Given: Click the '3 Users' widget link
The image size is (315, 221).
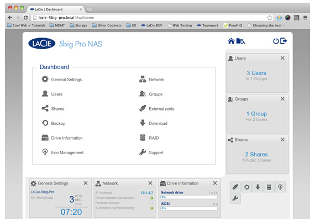Looking at the screenshot, I should tap(256, 73).
